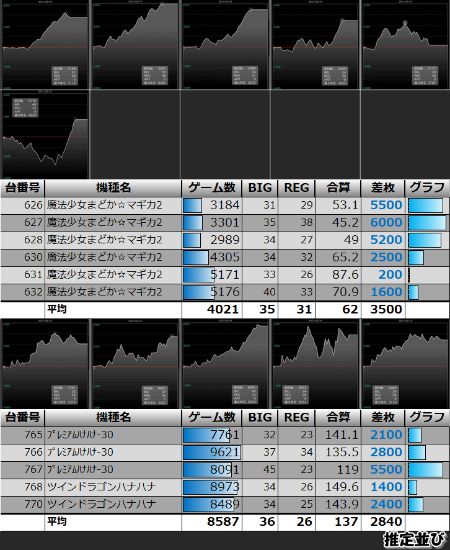
Task: Select machine number 766 cell
Action: point(23,452)
